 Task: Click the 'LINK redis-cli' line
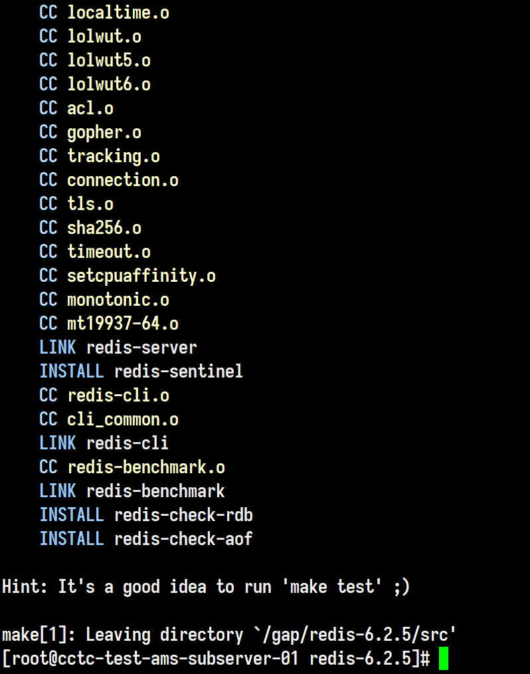tap(104, 443)
